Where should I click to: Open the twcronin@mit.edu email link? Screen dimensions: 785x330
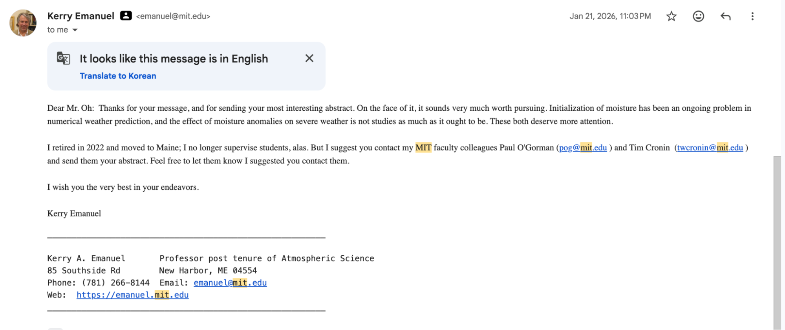[710, 148]
